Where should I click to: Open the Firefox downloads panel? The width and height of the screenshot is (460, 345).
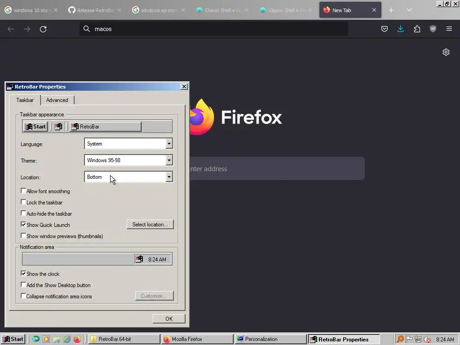pos(400,29)
